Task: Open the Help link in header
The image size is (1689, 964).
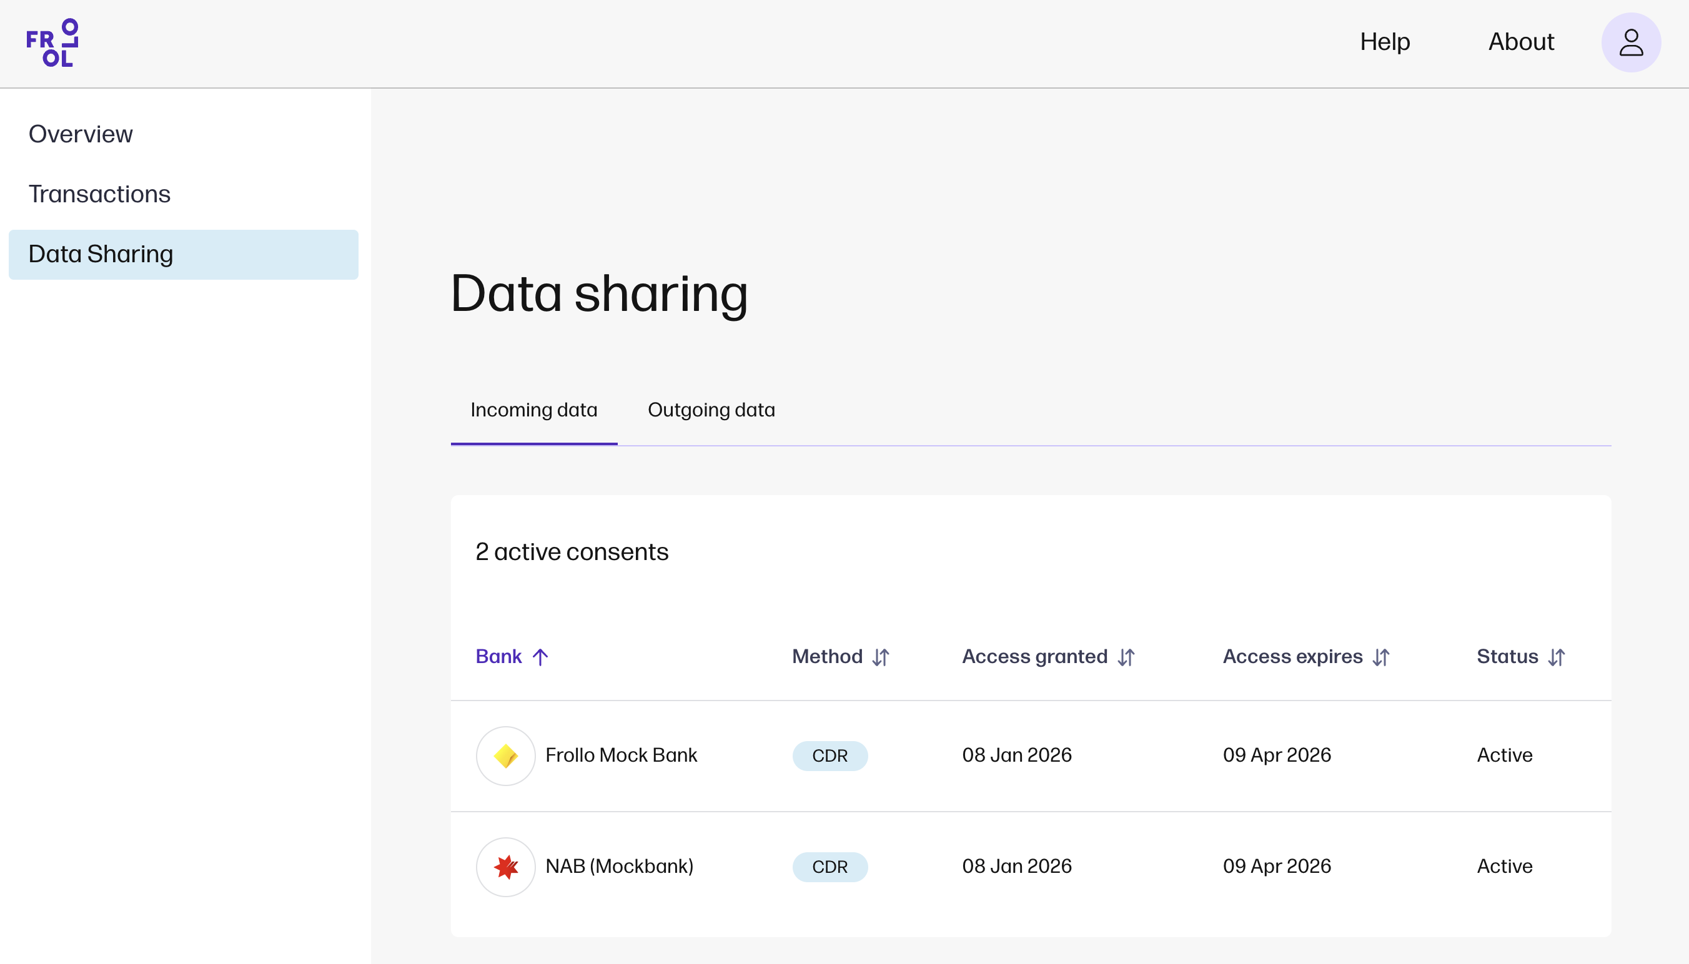Action: [1384, 42]
